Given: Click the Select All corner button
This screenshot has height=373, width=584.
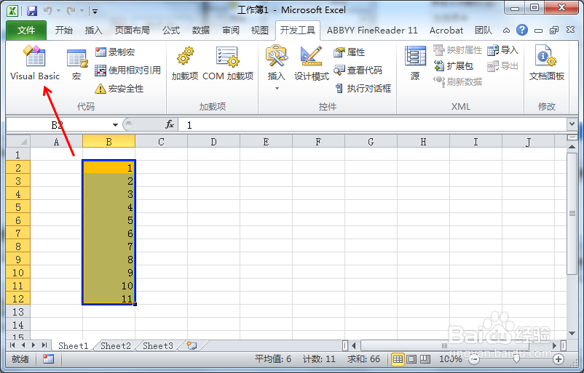Looking at the screenshot, I should click(19, 142).
